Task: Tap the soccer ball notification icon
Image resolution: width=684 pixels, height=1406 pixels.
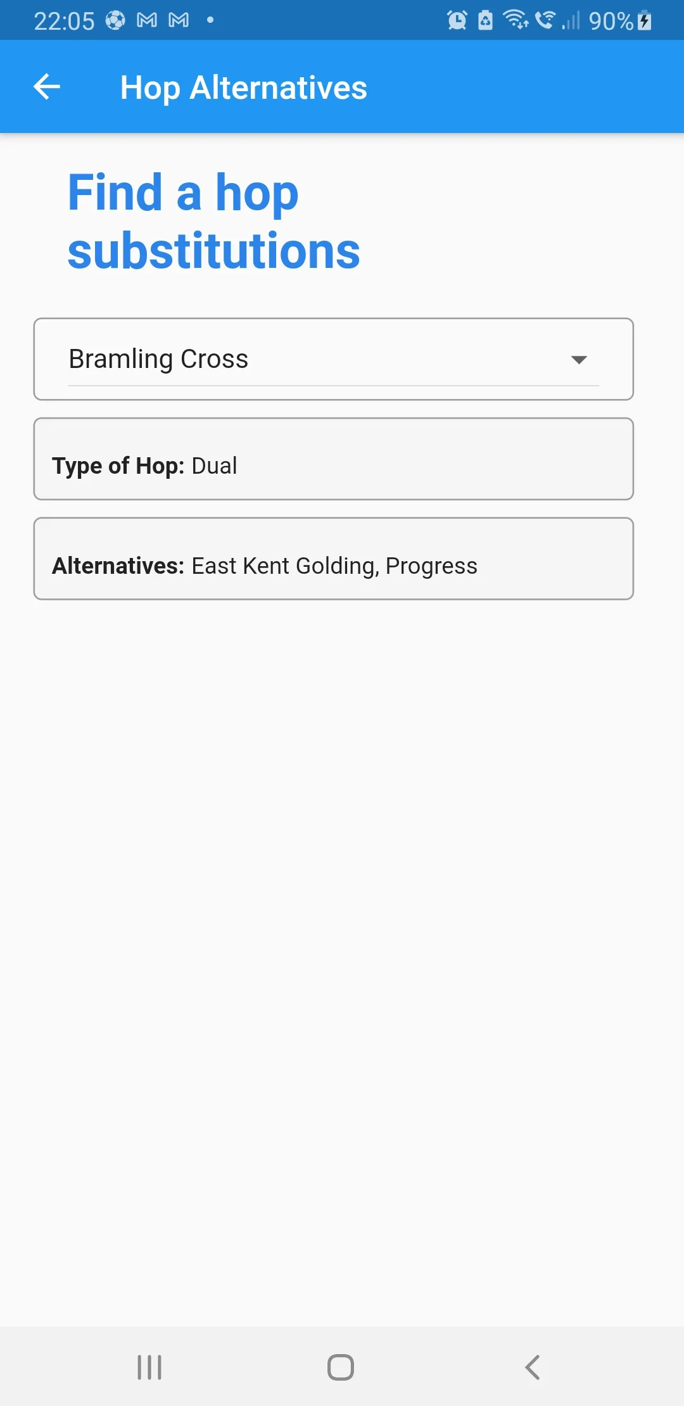Action: (115, 20)
